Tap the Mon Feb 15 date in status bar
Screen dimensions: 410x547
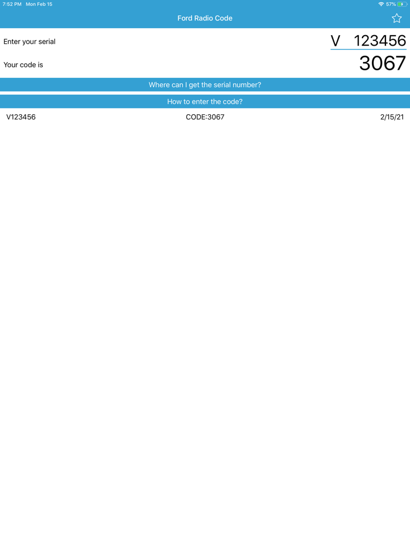pyautogui.click(x=39, y=4)
